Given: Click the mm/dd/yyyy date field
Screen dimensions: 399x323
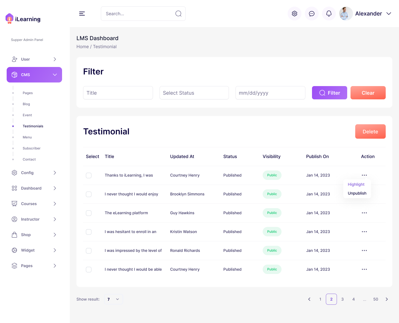Looking at the screenshot, I should 270,93.
